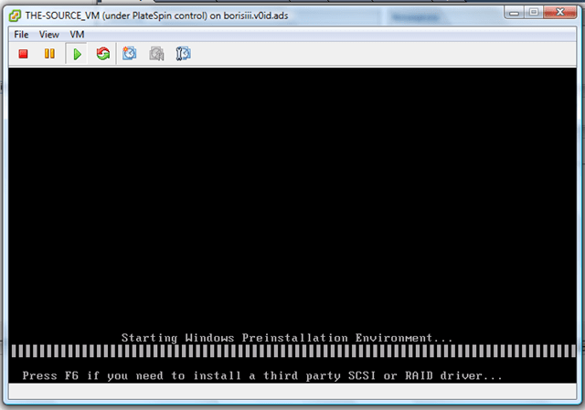Open the File menu
This screenshot has width=585, height=410.
click(21, 34)
